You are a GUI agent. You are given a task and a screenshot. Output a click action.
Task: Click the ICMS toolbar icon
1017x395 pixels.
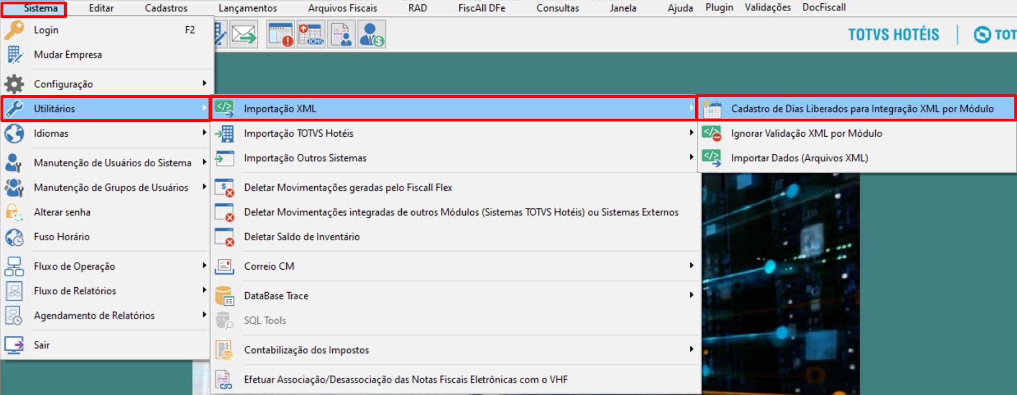coord(311,34)
